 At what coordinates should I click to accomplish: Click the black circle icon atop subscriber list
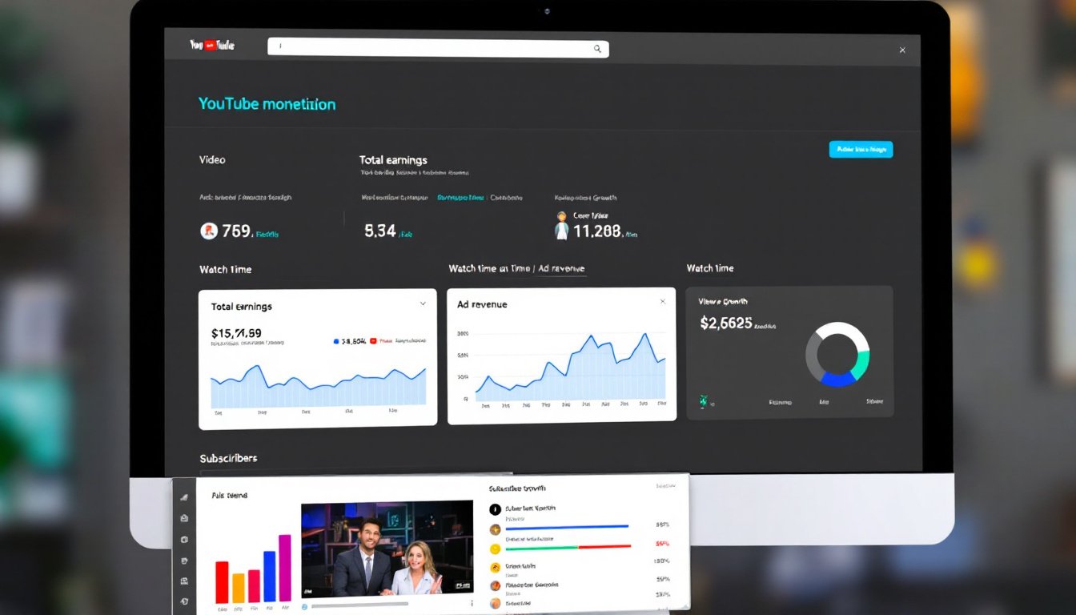(x=495, y=508)
